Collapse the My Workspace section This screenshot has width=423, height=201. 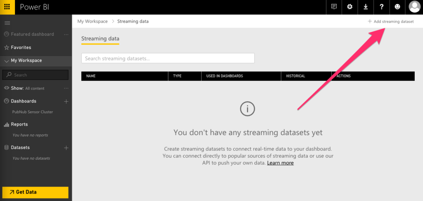7,61
